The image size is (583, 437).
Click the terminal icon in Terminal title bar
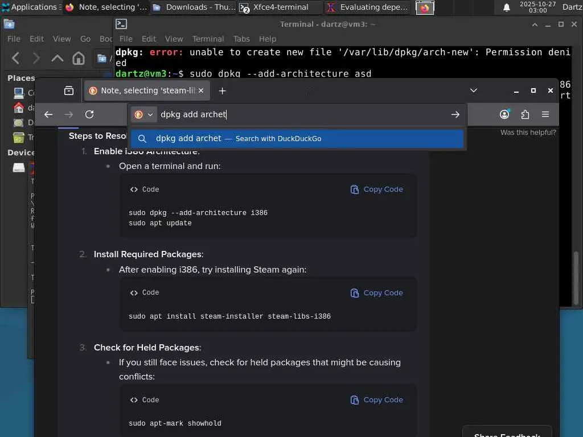pos(121,24)
